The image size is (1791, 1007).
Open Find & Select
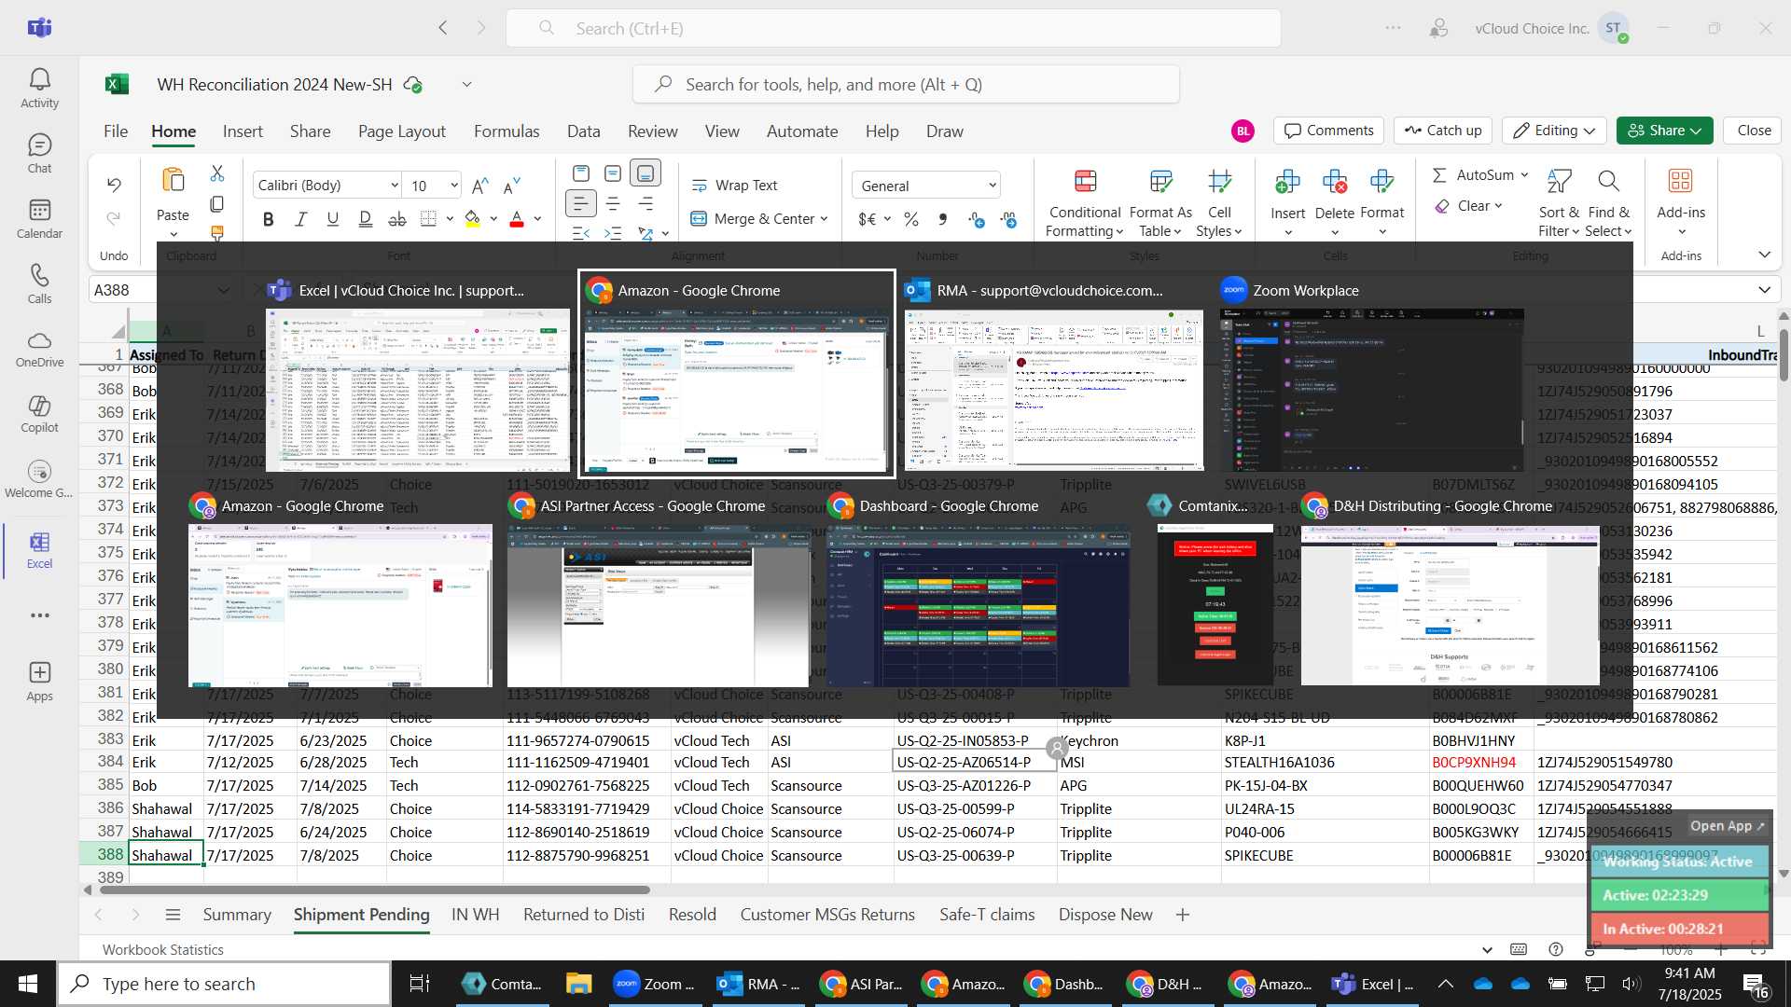(x=1608, y=204)
